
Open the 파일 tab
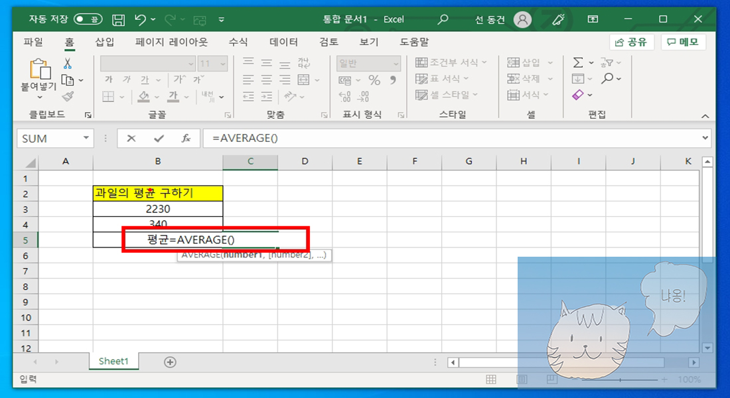[x=33, y=42]
